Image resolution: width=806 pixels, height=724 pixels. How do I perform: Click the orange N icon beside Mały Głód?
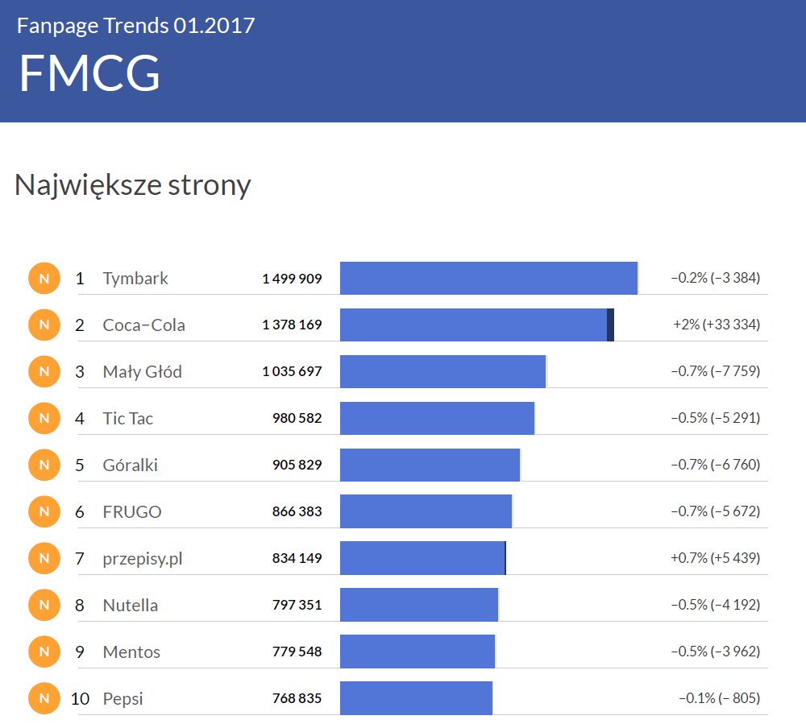tap(44, 372)
